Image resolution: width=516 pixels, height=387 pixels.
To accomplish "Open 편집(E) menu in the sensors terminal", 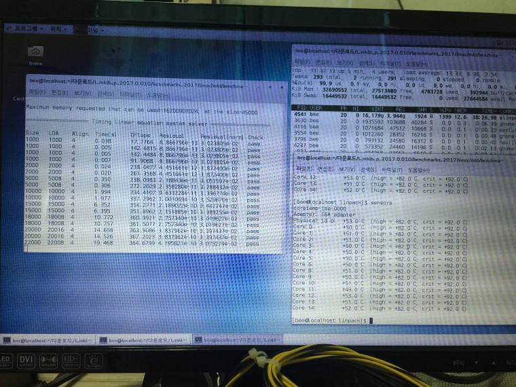I will [325, 169].
